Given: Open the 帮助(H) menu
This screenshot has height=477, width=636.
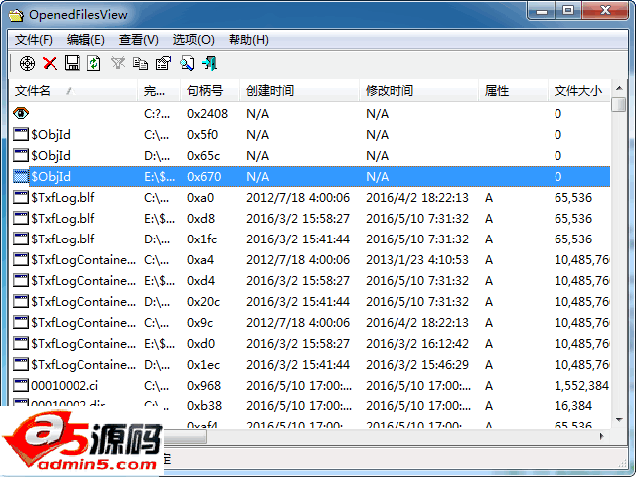Looking at the screenshot, I should [248, 40].
